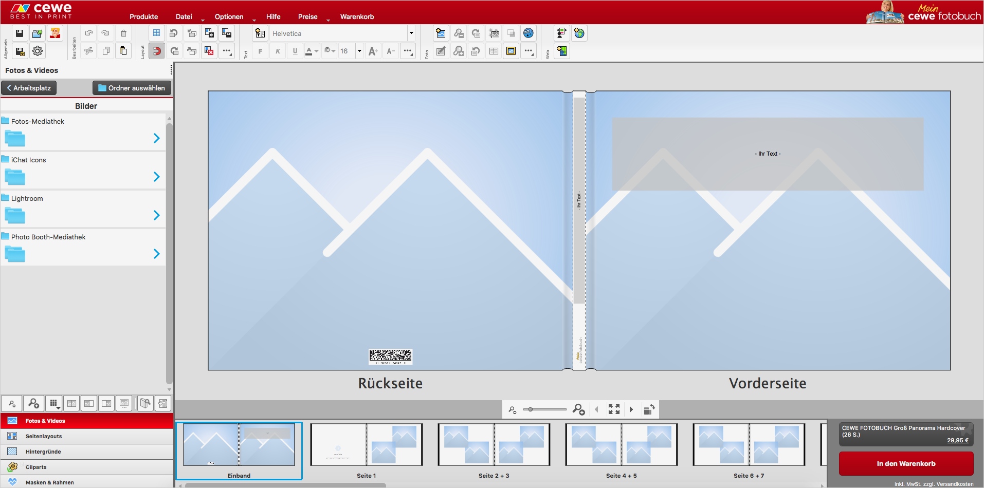Click the fotobuch brand logo, top right
The image size is (984, 488).
[923, 12]
